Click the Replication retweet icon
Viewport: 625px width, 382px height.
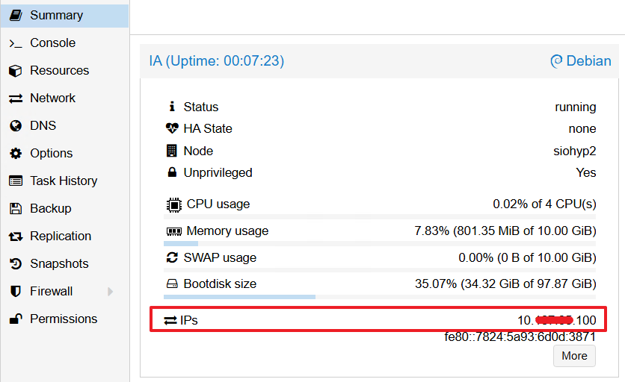coord(16,237)
